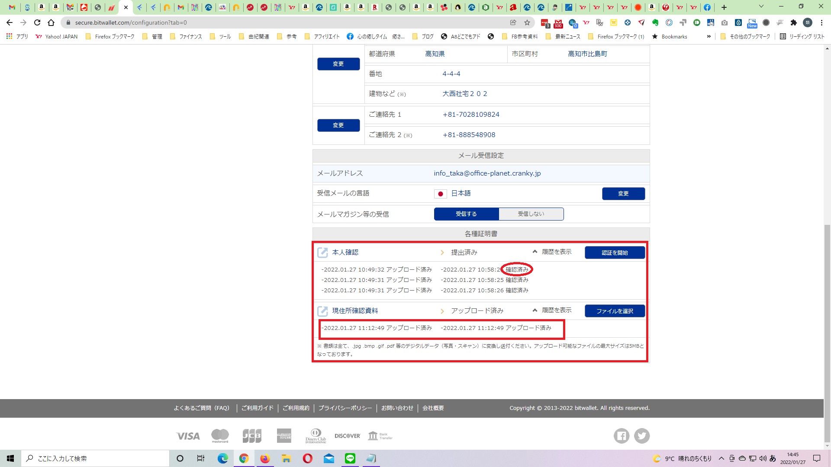Click 変更 for 受信メールの言語

[623, 194]
